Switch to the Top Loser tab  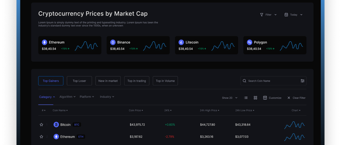click(x=79, y=81)
